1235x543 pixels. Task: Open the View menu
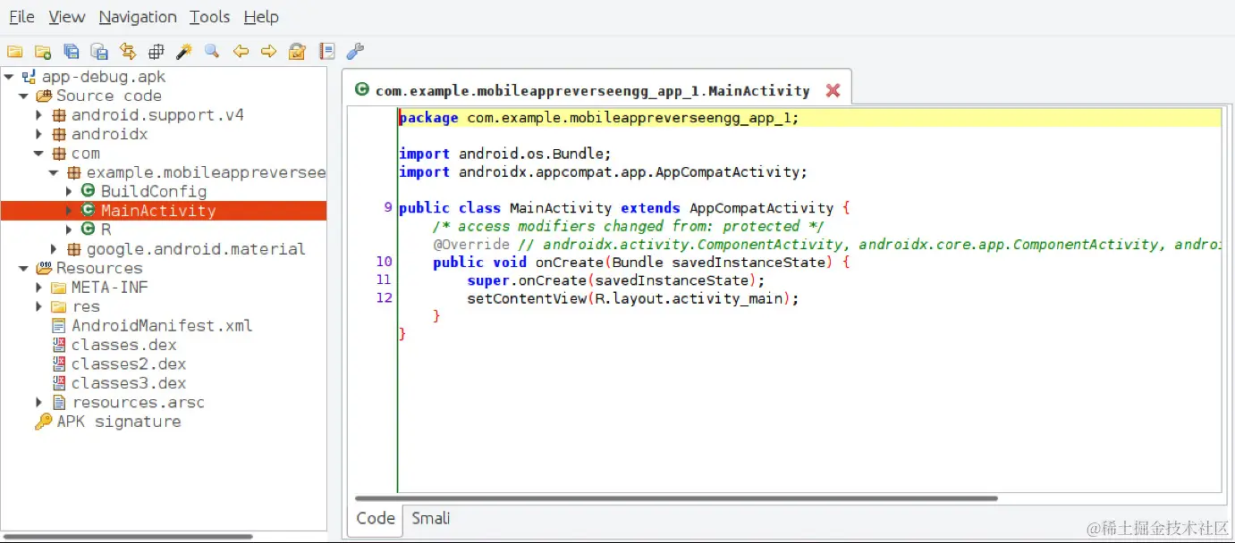pos(67,17)
